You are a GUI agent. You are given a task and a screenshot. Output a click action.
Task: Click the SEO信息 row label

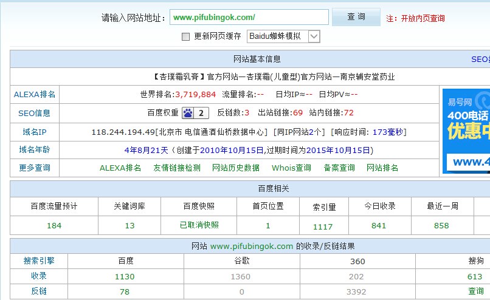click(35, 113)
